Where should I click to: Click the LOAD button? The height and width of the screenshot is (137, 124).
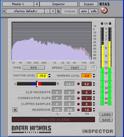(x=106, y=114)
